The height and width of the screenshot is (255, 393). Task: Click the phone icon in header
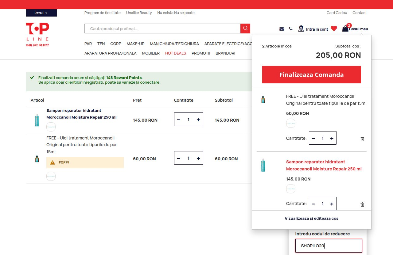point(291,29)
